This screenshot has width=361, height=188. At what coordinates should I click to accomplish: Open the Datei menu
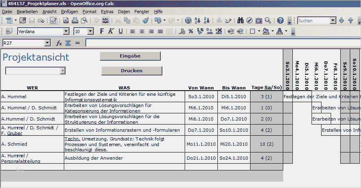point(7,12)
